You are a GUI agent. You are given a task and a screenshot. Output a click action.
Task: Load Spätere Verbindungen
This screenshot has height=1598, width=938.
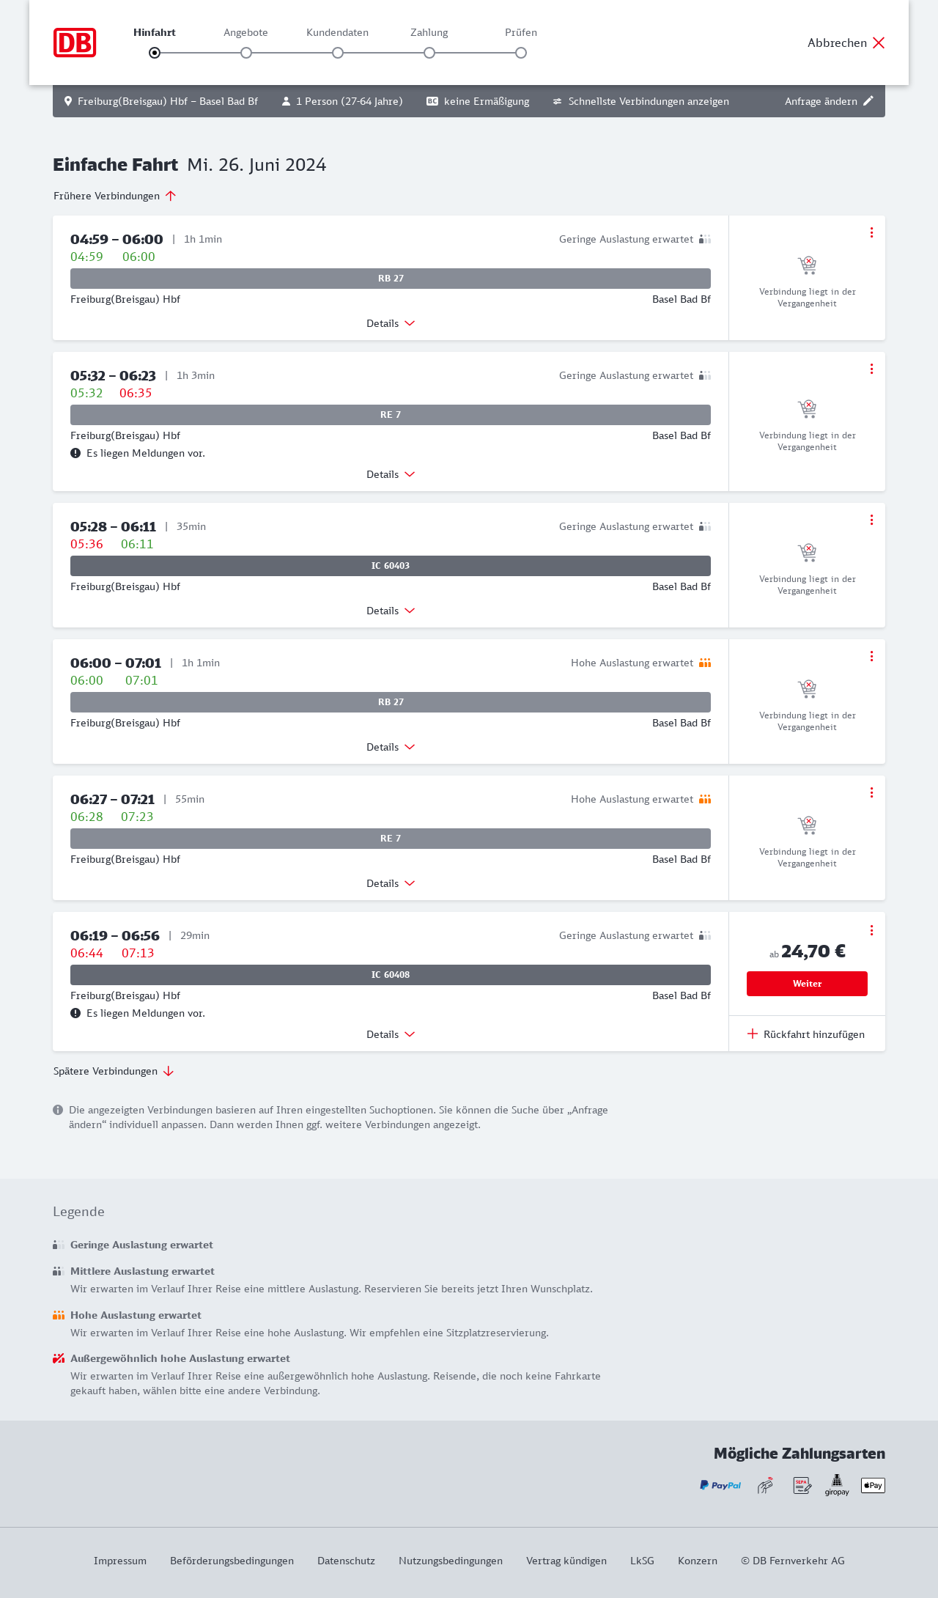pos(113,1071)
